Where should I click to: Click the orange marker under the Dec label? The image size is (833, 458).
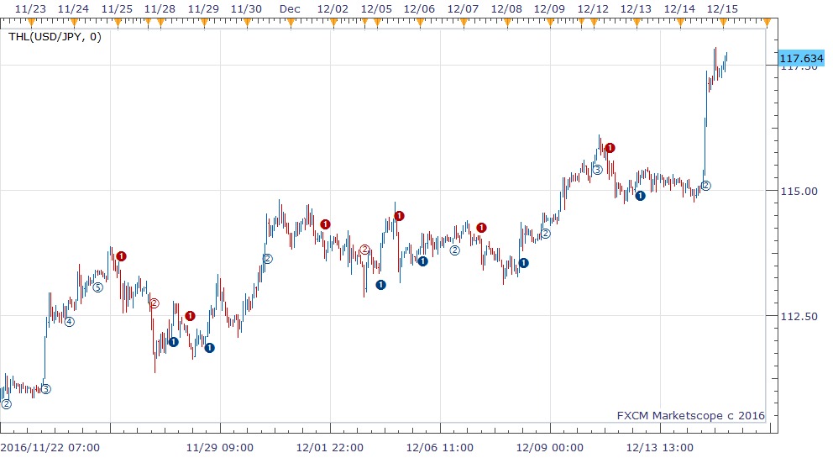pyautogui.click(x=290, y=23)
